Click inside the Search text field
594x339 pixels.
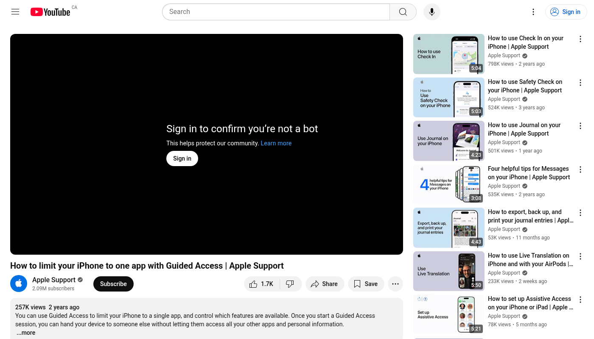[x=276, y=12]
